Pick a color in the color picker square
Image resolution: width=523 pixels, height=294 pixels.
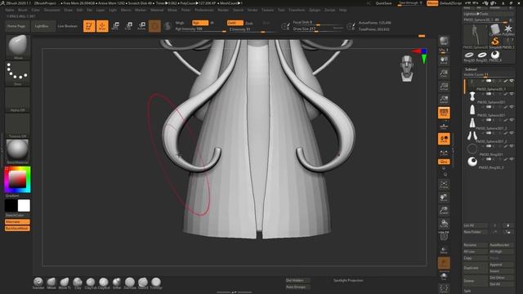(x=17, y=180)
